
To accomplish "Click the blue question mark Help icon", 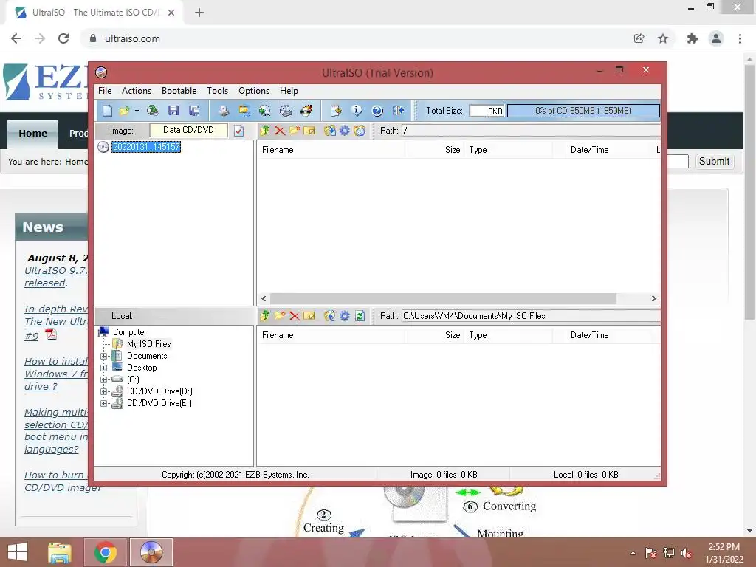I will pos(377,111).
